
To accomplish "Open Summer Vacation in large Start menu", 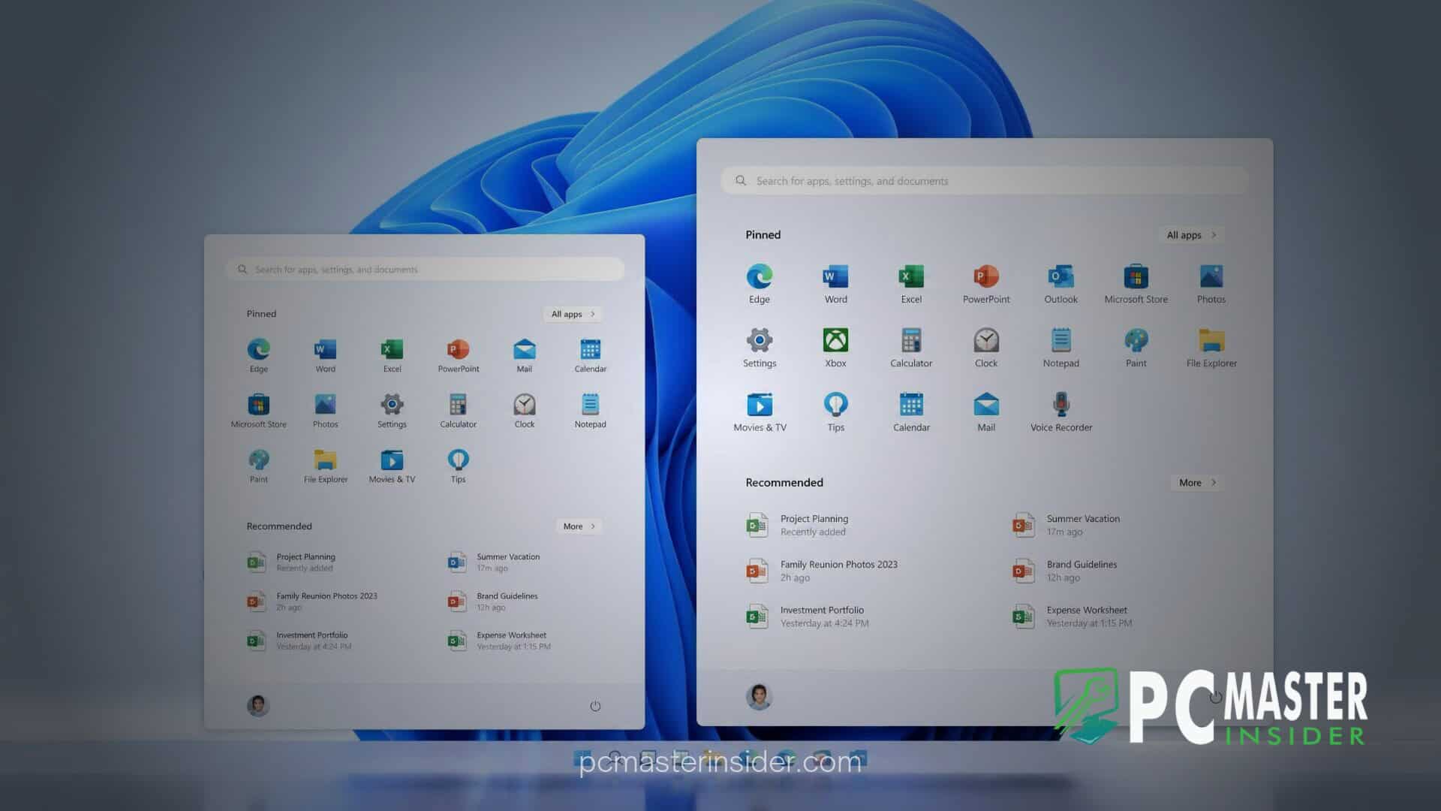I will click(1066, 525).
